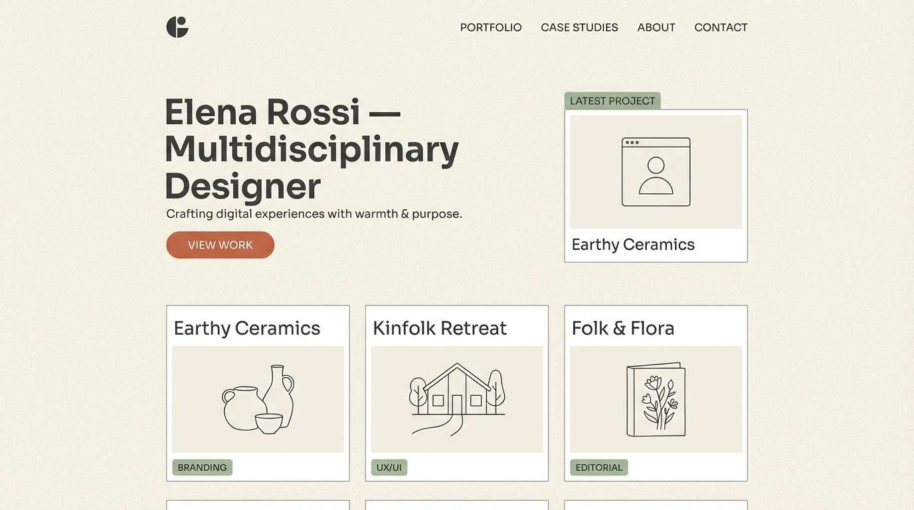Click the VIEW WORK button

click(220, 245)
